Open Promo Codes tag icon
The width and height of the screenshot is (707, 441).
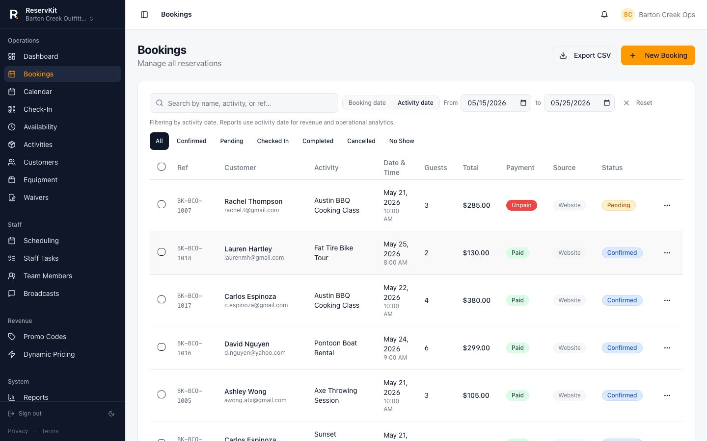12,337
